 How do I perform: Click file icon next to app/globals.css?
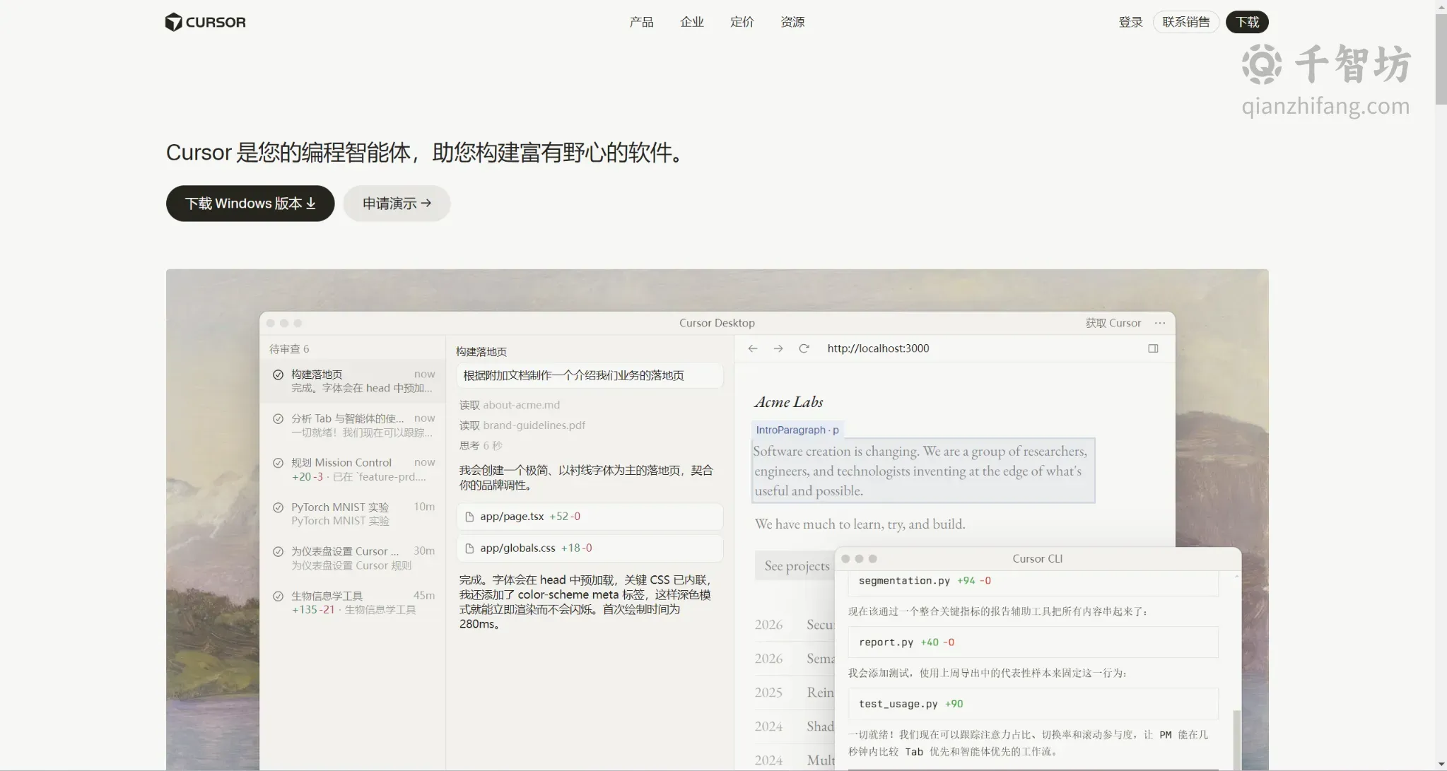(x=469, y=548)
